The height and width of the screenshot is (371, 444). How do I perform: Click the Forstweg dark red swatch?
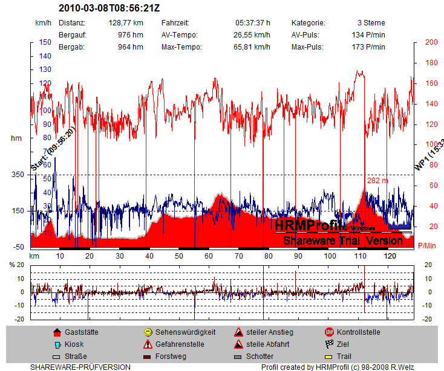point(148,356)
